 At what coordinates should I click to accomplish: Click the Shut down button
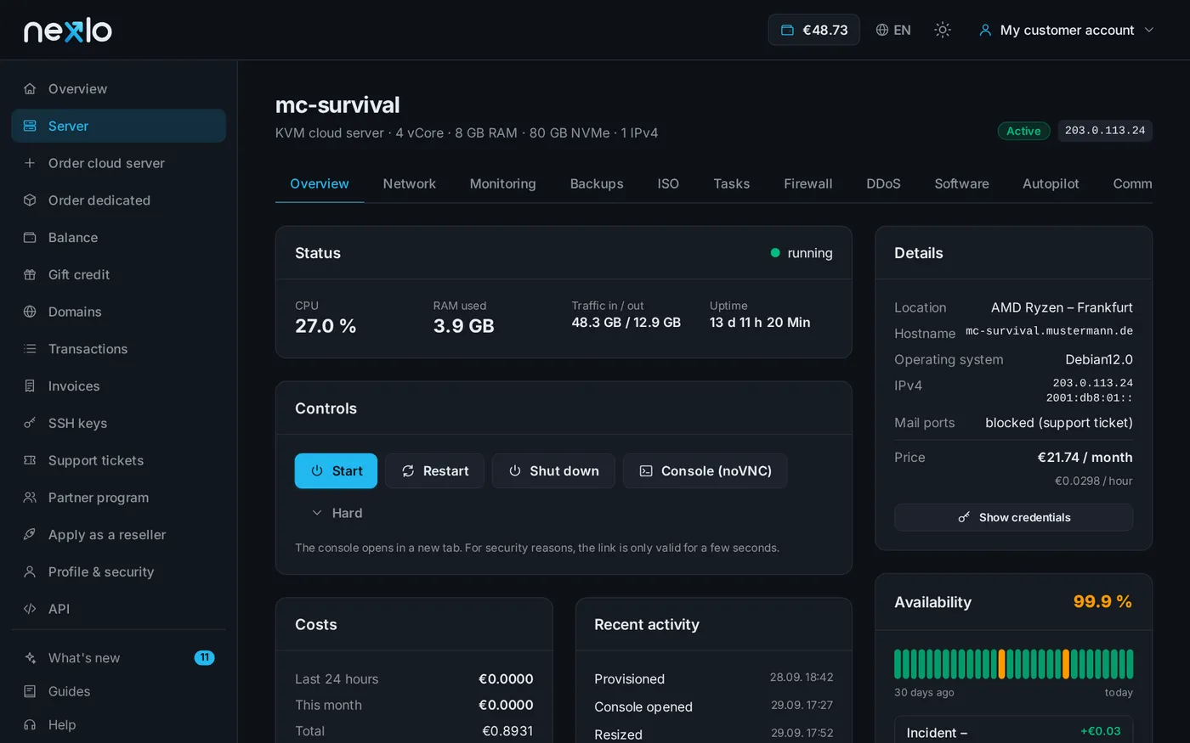click(553, 470)
